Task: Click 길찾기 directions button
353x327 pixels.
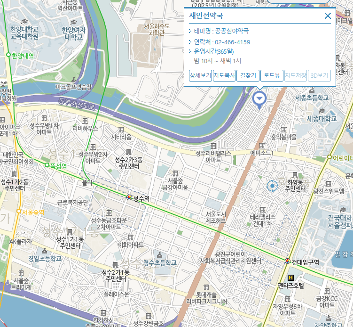Action: coord(248,75)
